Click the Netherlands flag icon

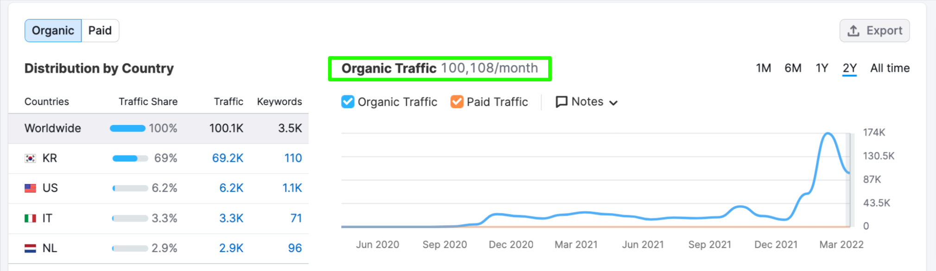pyautogui.click(x=29, y=248)
